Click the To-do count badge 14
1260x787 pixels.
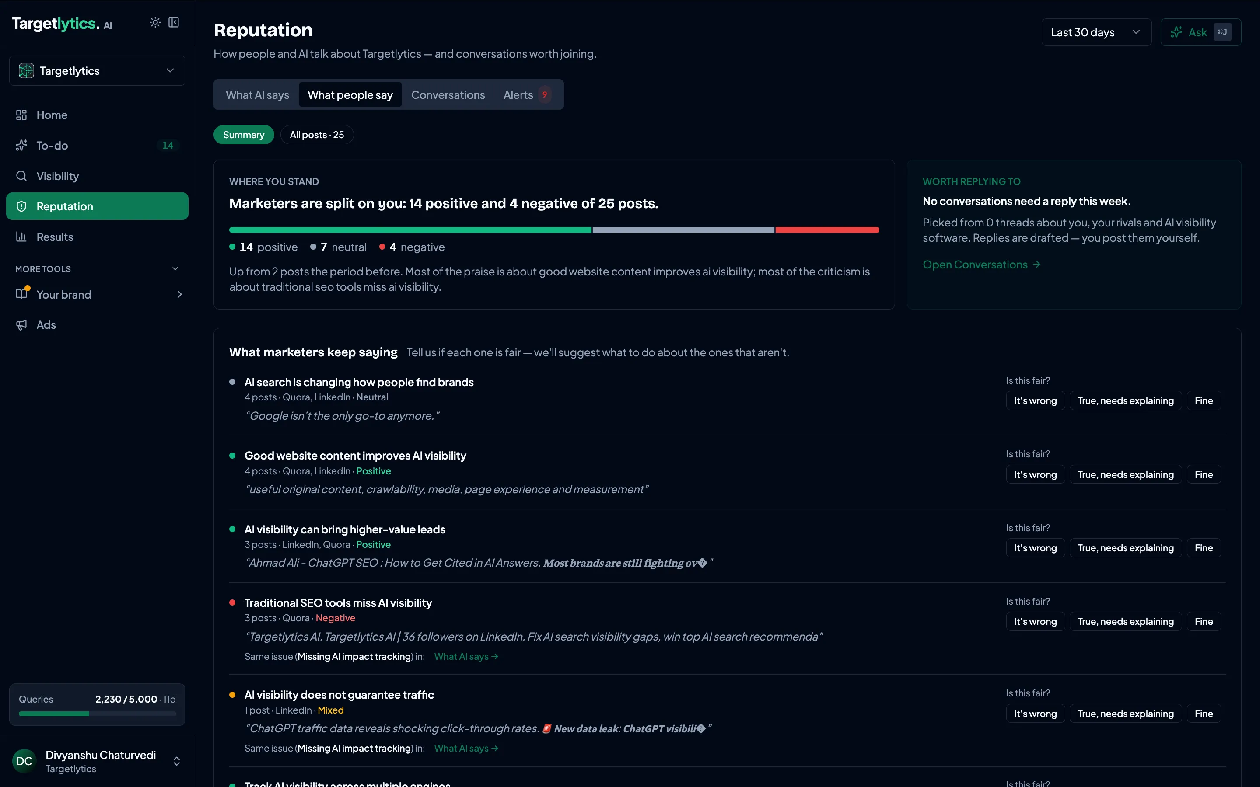click(168, 145)
